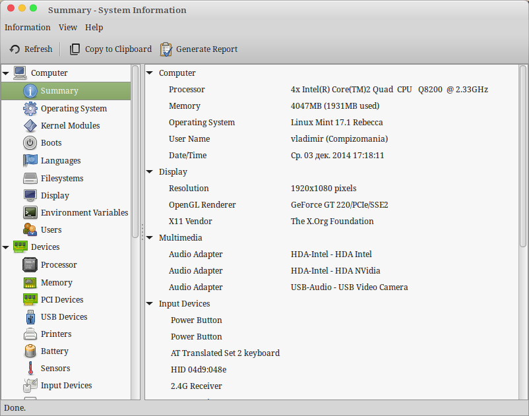Image resolution: width=529 pixels, height=416 pixels.
Task: Open the Memory module icon in sidebar
Action: tap(30, 283)
